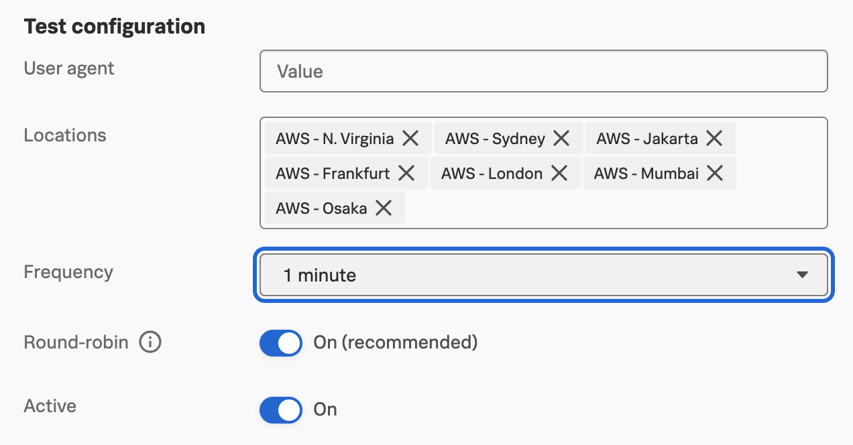
Task: Click the AWS - London tag label
Action: coord(492,174)
